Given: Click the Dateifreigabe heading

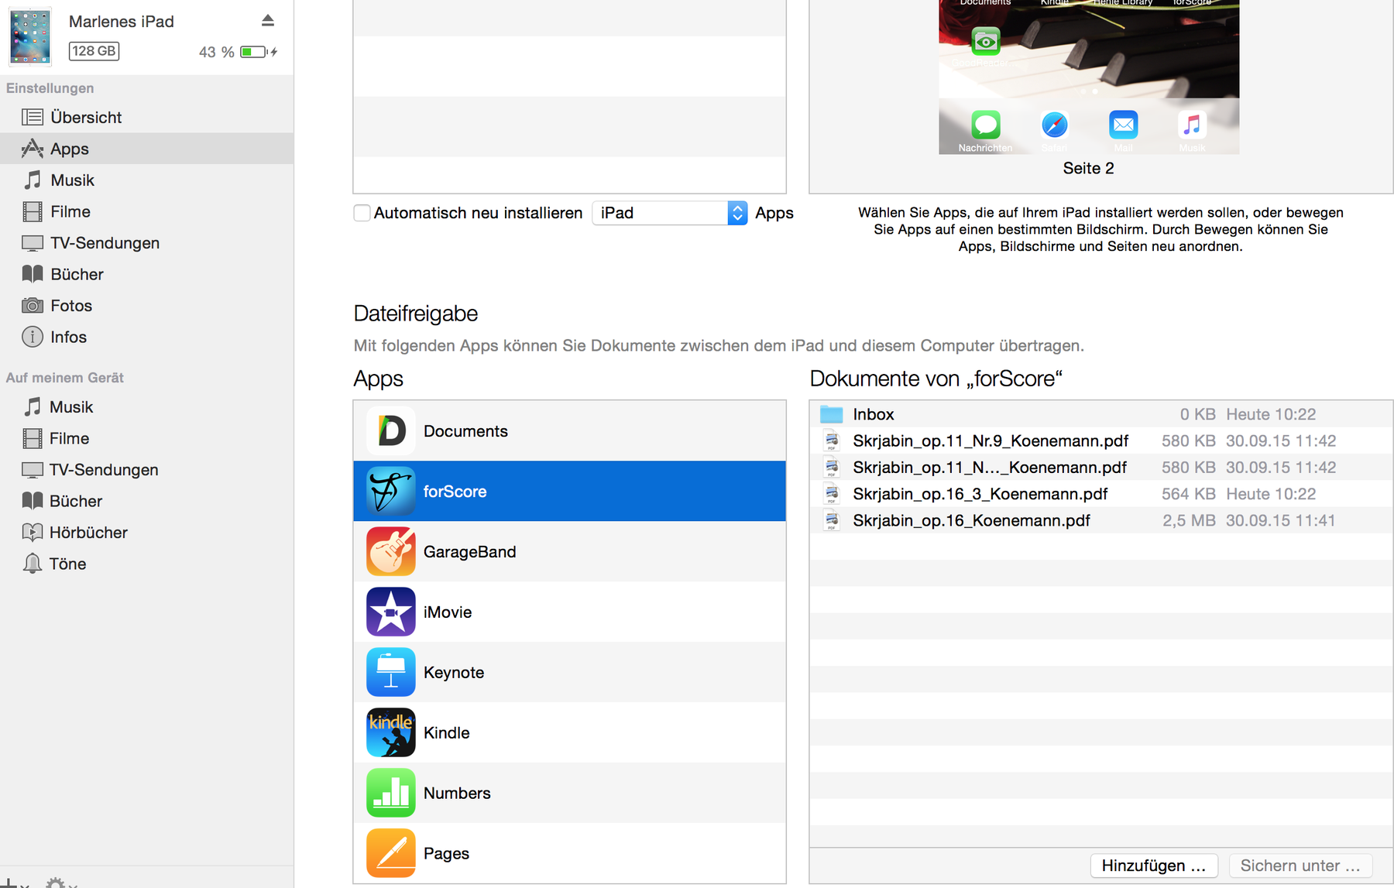Looking at the screenshot, I should [x=416, y=314].
